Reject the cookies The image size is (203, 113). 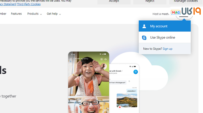coord(150,2)
